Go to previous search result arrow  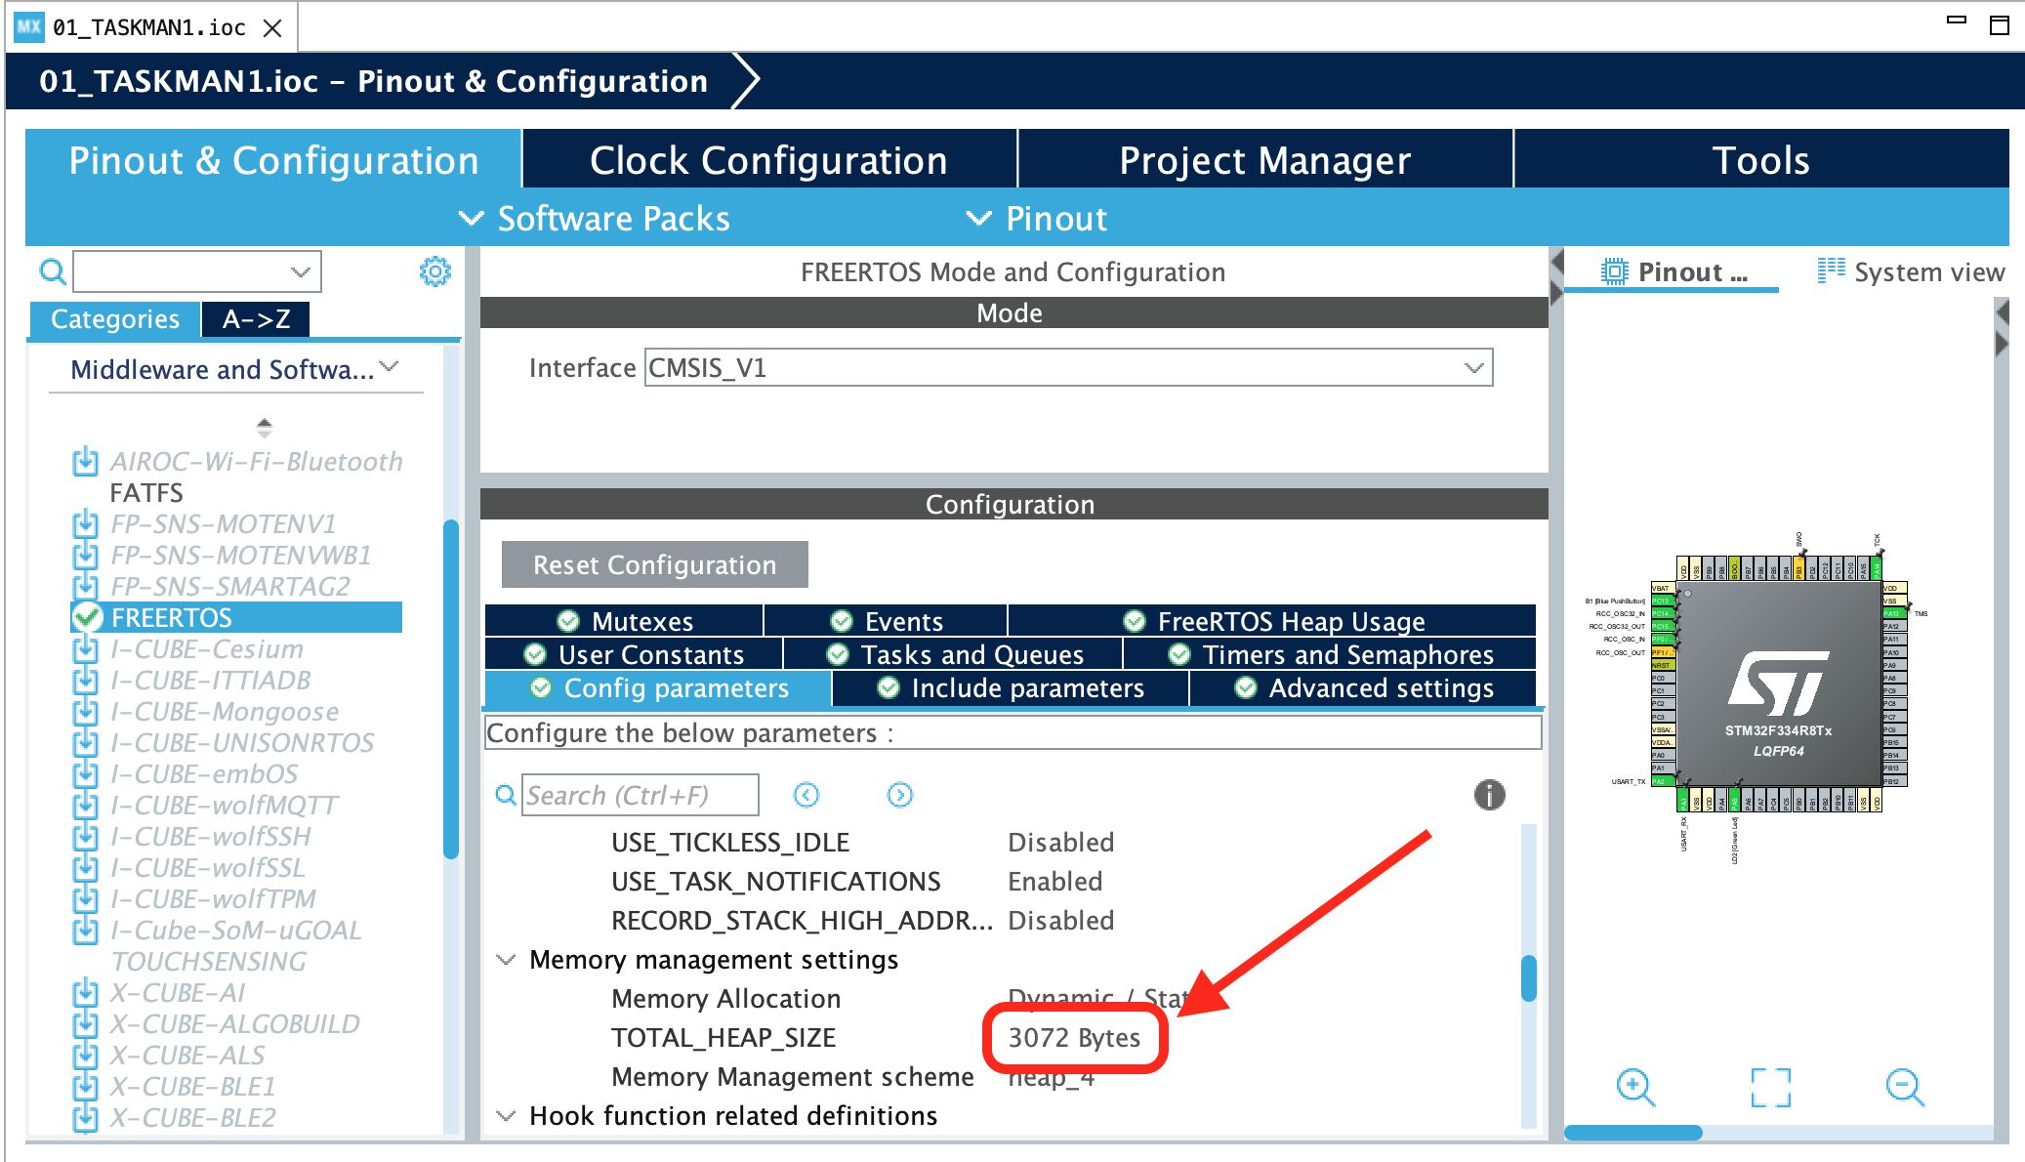(806, 795)
